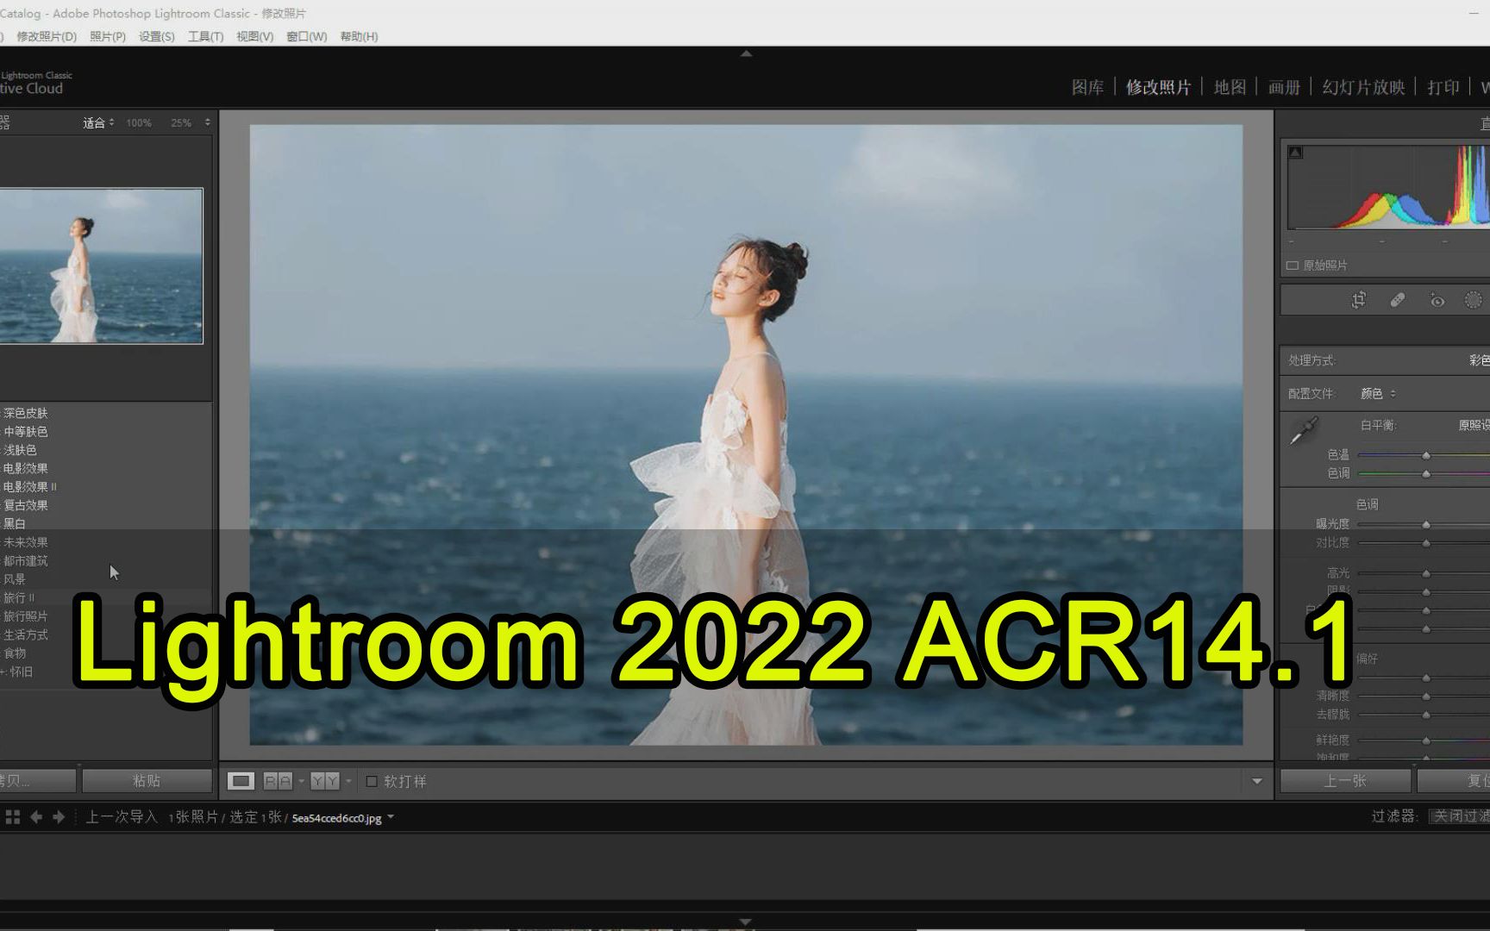1490x931 pixels.
Task: Select the Spot Removal bandage tool
Action: (x=1398, y=300)
